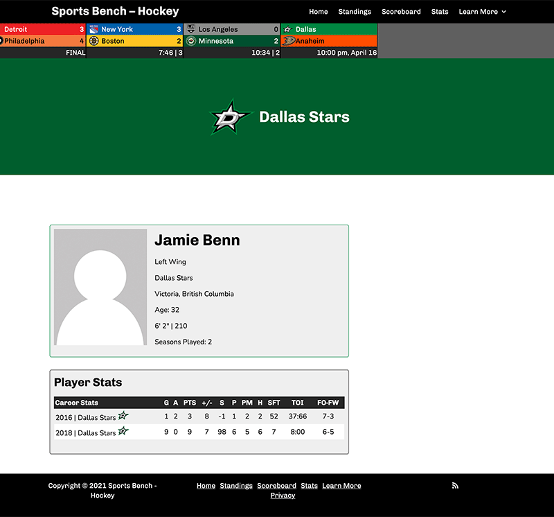Viewport: 554px width, 517px height.
Task: Click the 7-3 faceoff value
Action: 328,417
